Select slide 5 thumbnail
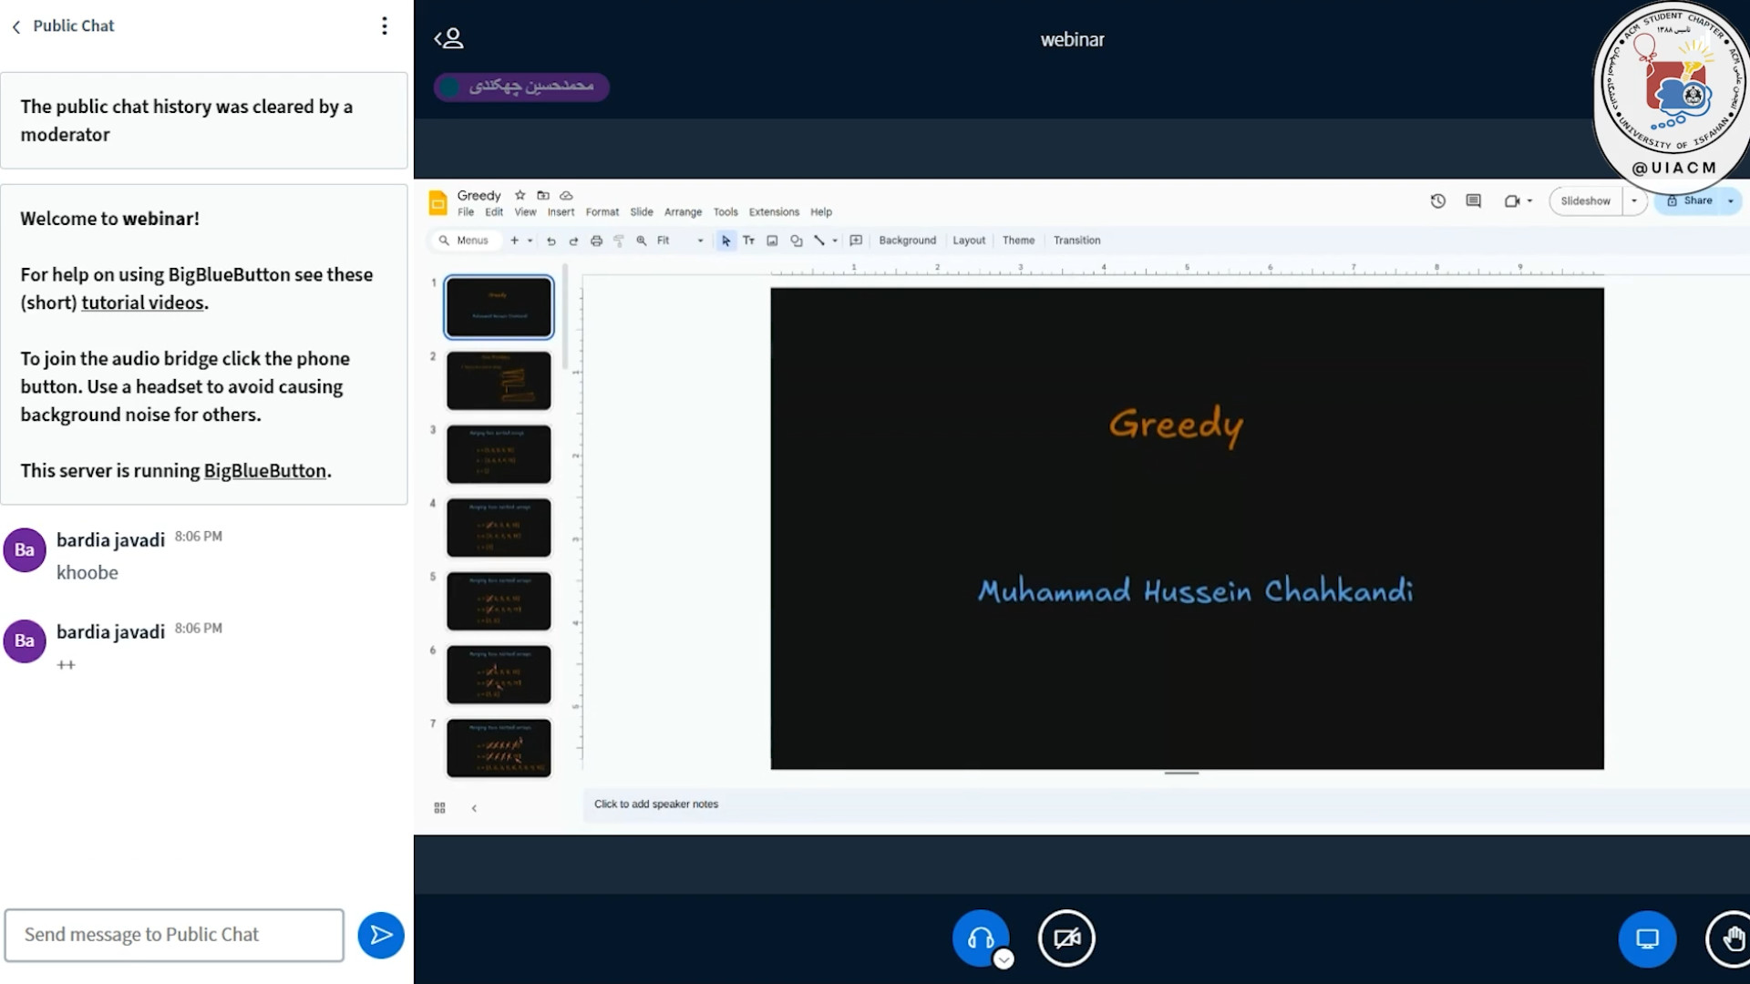 [499, 601]
